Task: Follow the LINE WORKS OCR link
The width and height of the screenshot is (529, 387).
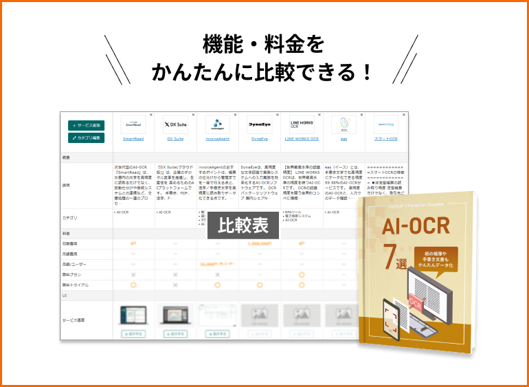Action: tap(302, 139)
